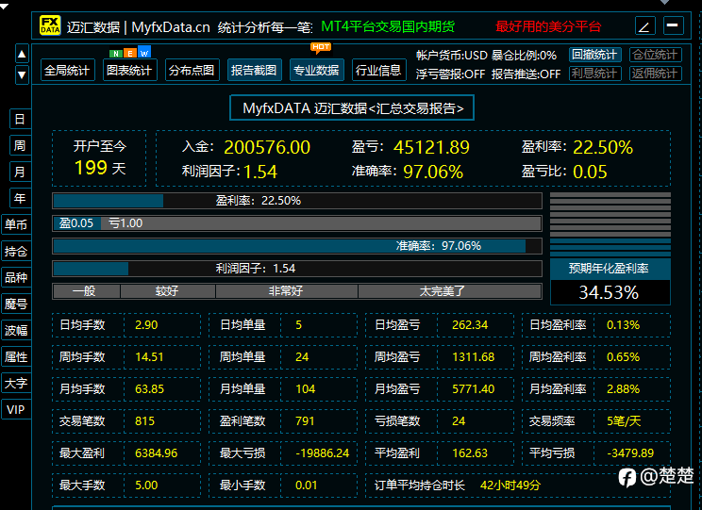Toggle 浮亏警报:OFF setting

pyautogui.click(x=450, y=74)
